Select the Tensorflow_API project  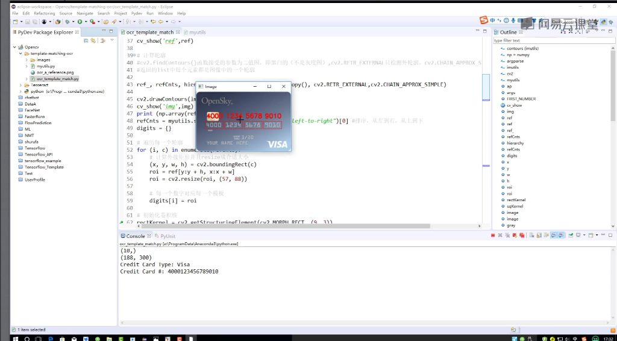[x=39, y=155]
